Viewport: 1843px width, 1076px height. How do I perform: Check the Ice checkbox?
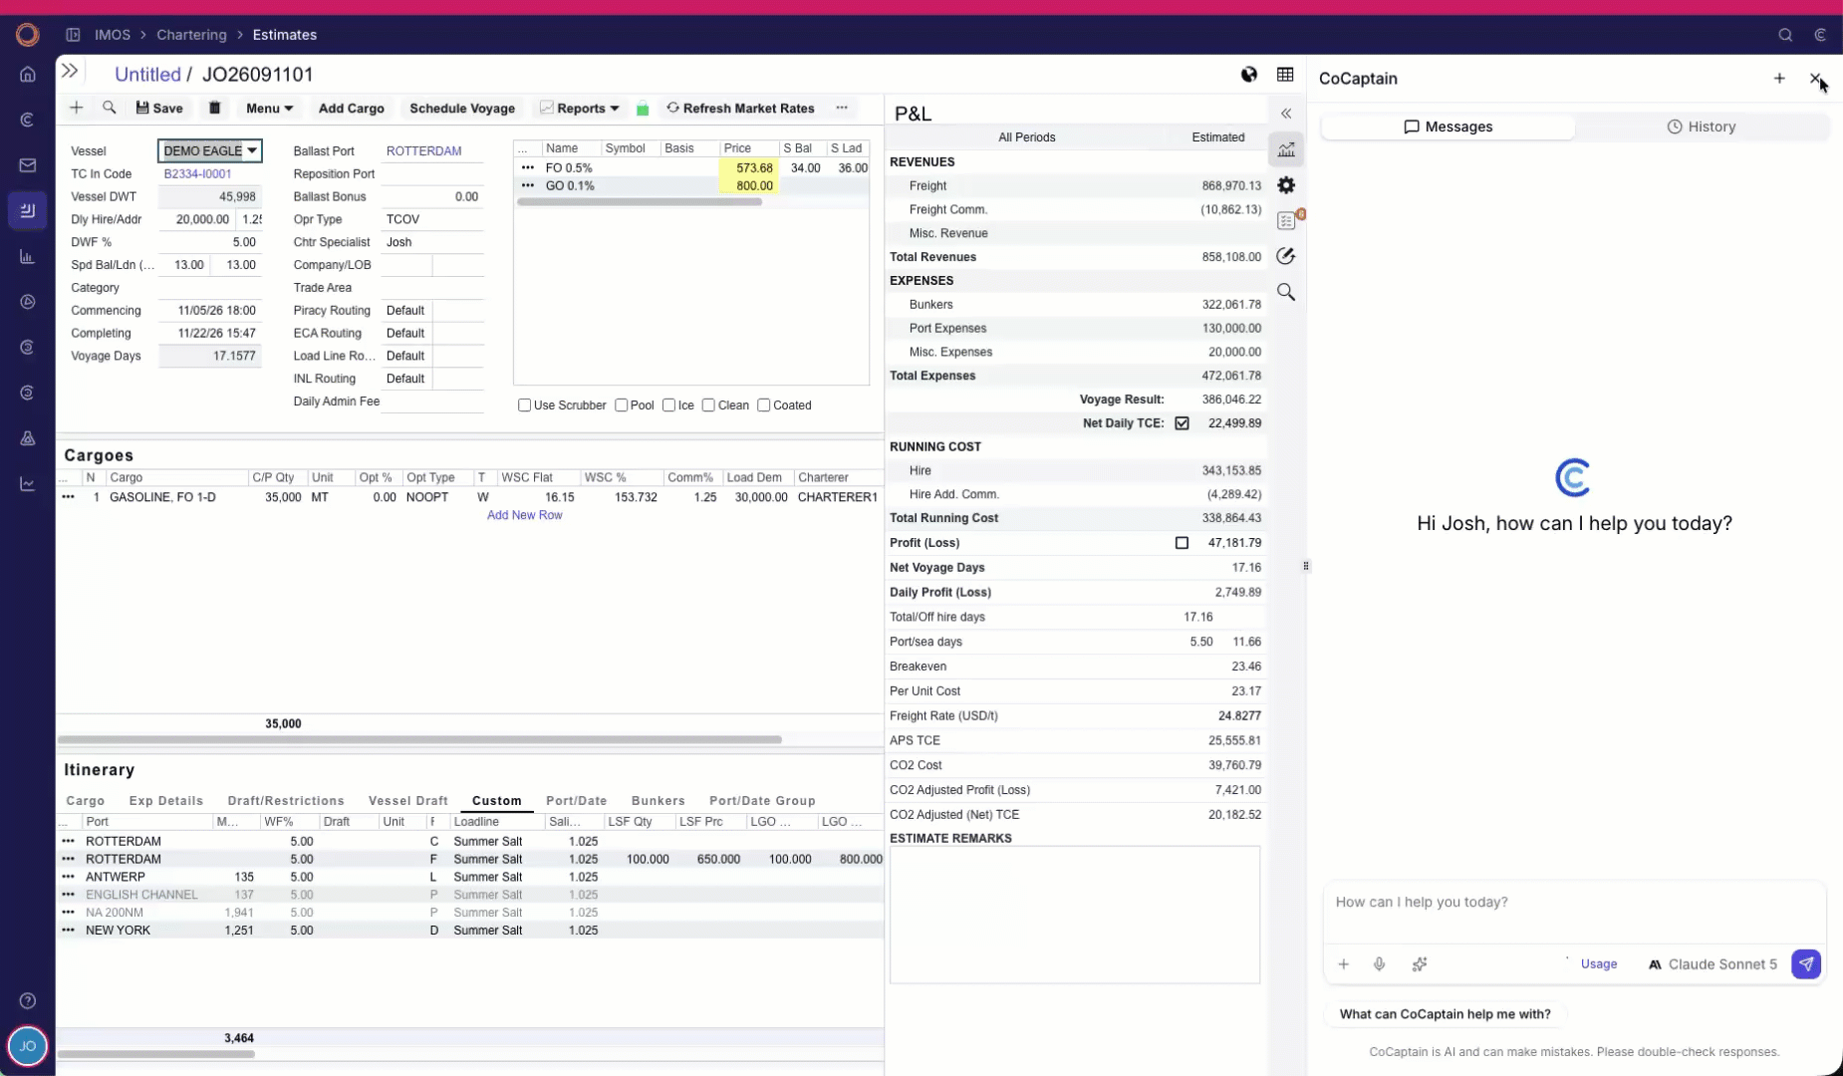669,405
